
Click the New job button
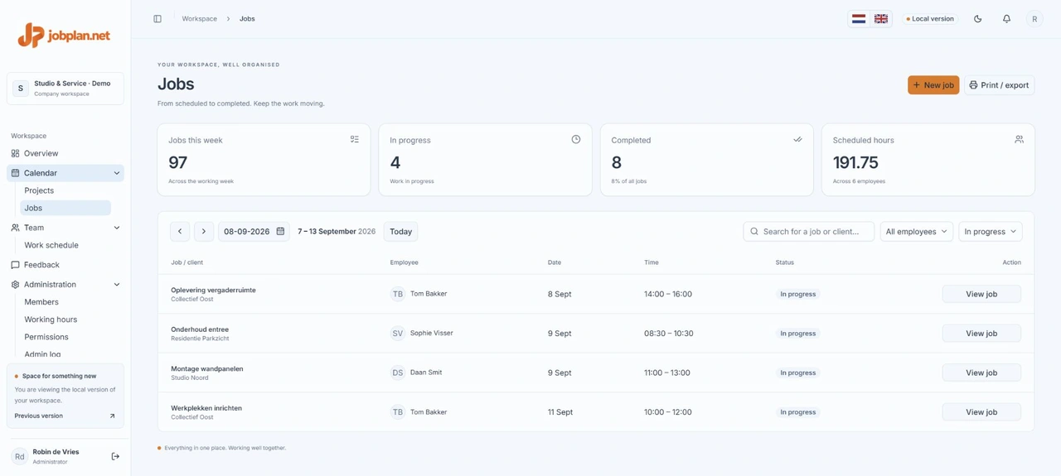pos(933,85)
